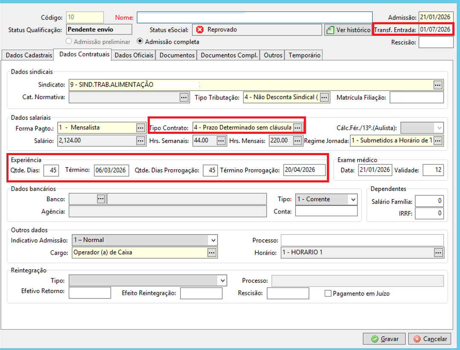Click the Outros dados Processo field
460x350 pixels.
[x=362, y=240]
